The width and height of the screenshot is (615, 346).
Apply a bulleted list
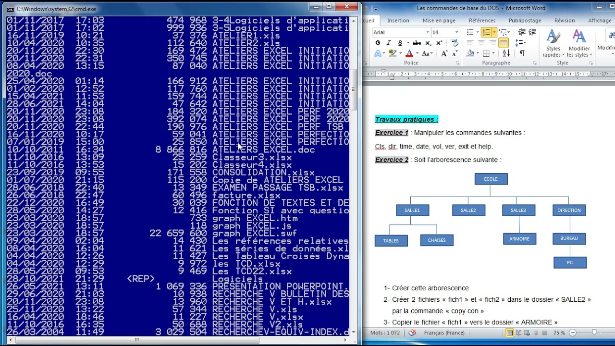[x=470, y=32]
